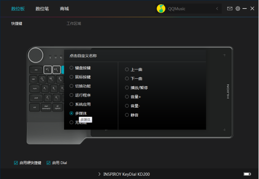Select the E key on the tablet

[60, 79]
